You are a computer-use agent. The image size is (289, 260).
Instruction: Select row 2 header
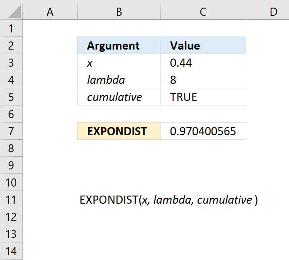[x=11, y=46]
